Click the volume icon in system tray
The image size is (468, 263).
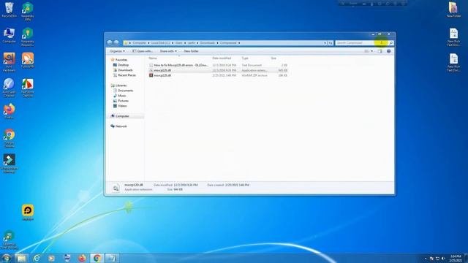pyautogui.click(x=443, y=258)
